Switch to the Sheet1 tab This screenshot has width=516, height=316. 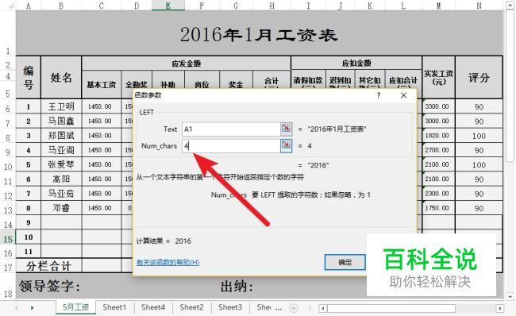coord(114,307)
